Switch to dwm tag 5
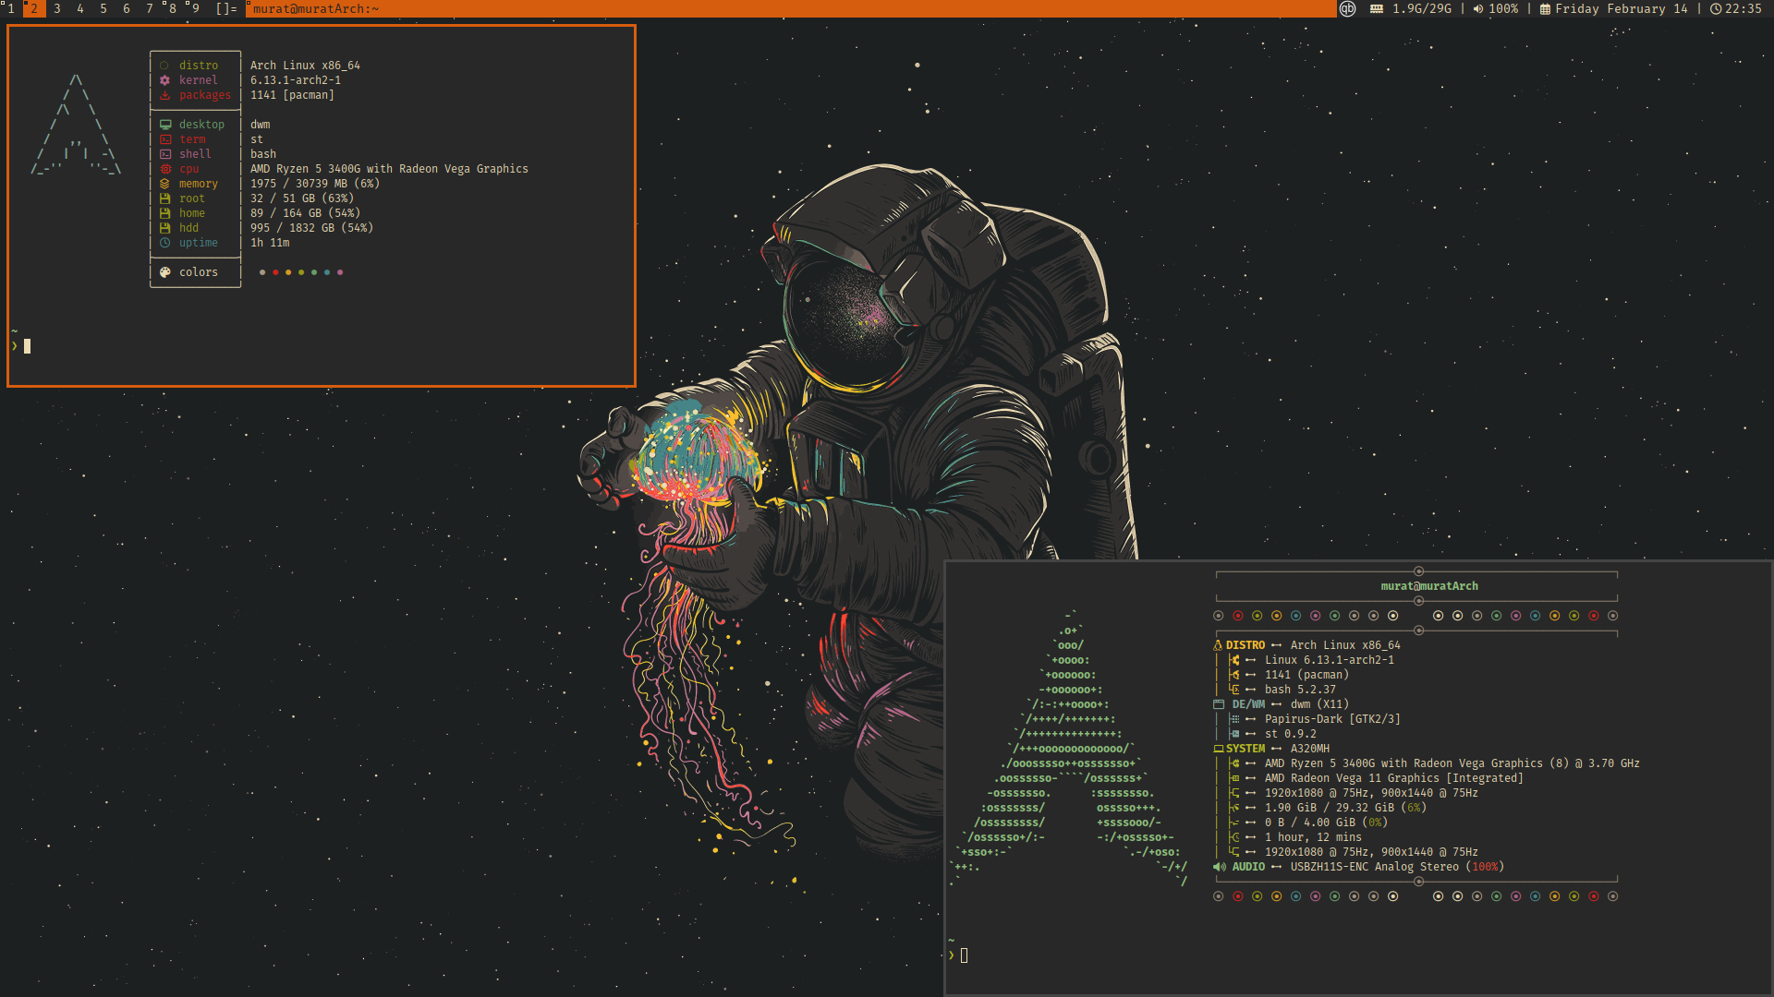The image size is (1774, 997). pyautogui.click(x=103, y=8)
